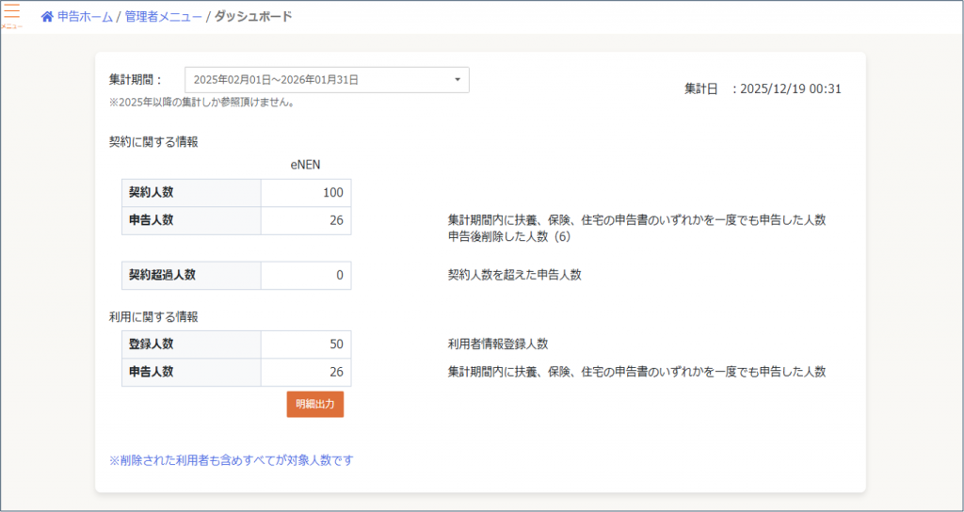Open the hamburger menu icon
This screenshot has width=964, height=512.
coord(11,14)
